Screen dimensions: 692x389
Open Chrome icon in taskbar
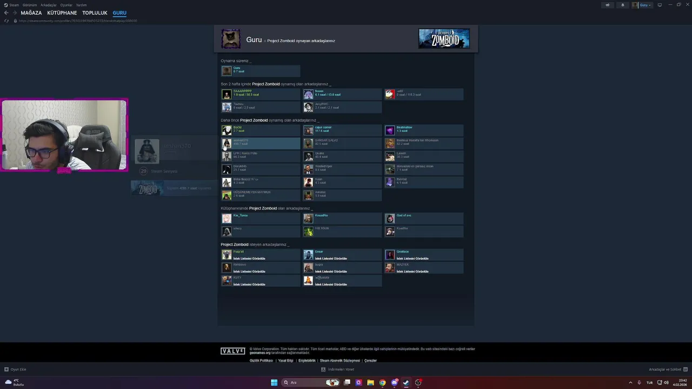[382, 383]
